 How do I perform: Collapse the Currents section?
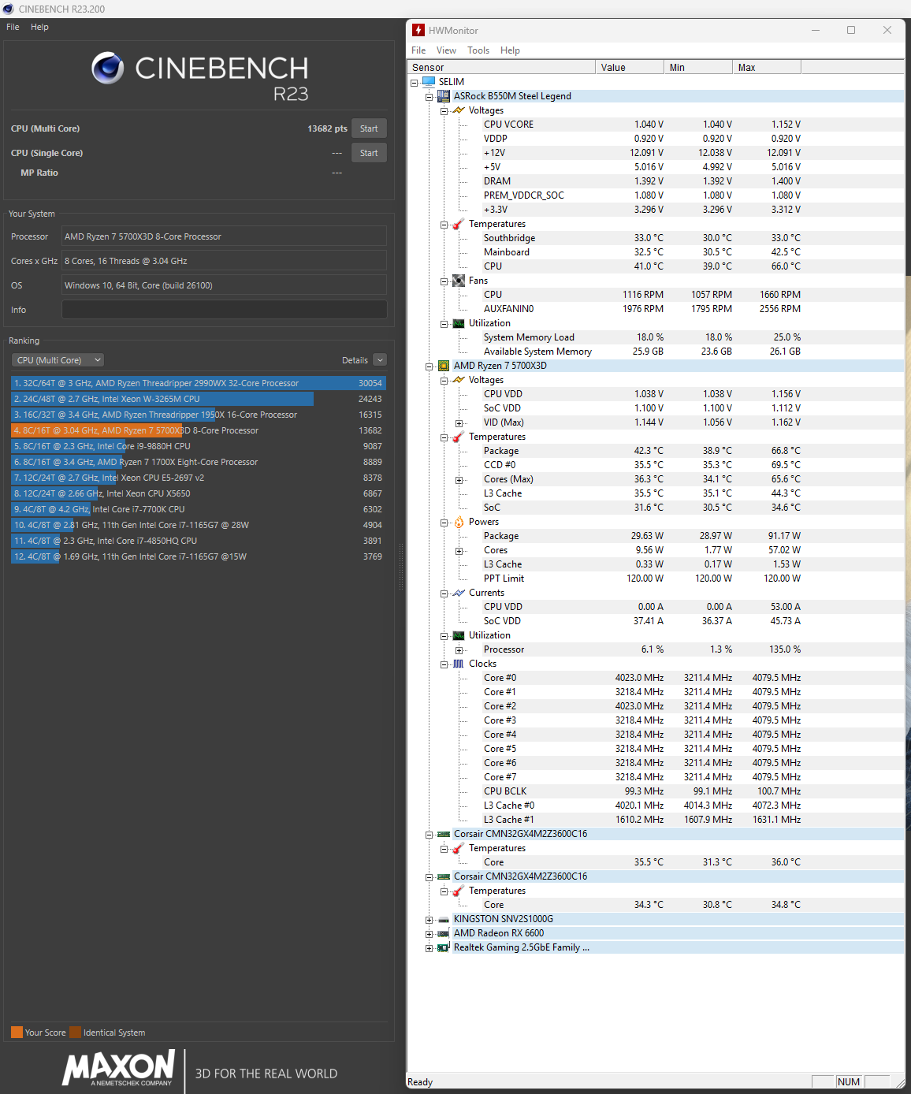(444, 594)
